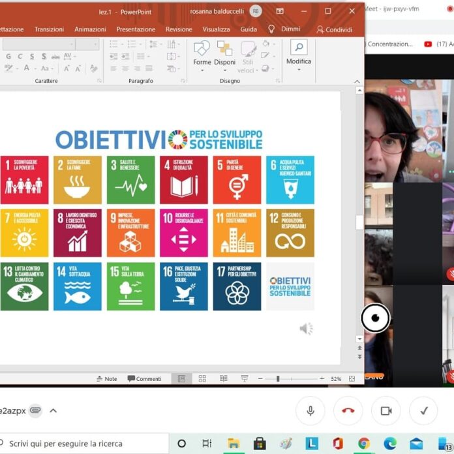The width and height of the screenshot is (454, 454).
Task: Open the Aa change case dropdown
Action: point(46,68)
